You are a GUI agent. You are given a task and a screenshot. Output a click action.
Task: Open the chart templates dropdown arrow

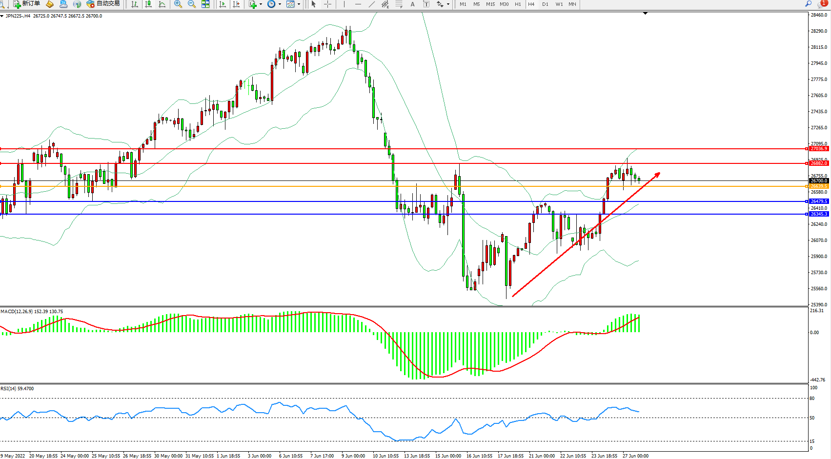point(299,4)
